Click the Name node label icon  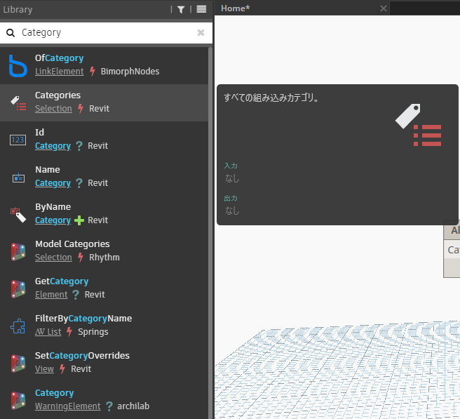[18, 178]
